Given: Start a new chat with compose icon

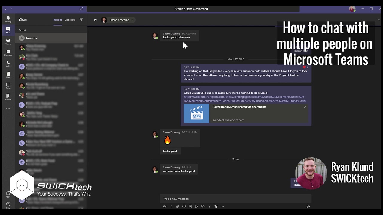Looking at the screenshot, I should pyautogui.click(x=81, y=9).
